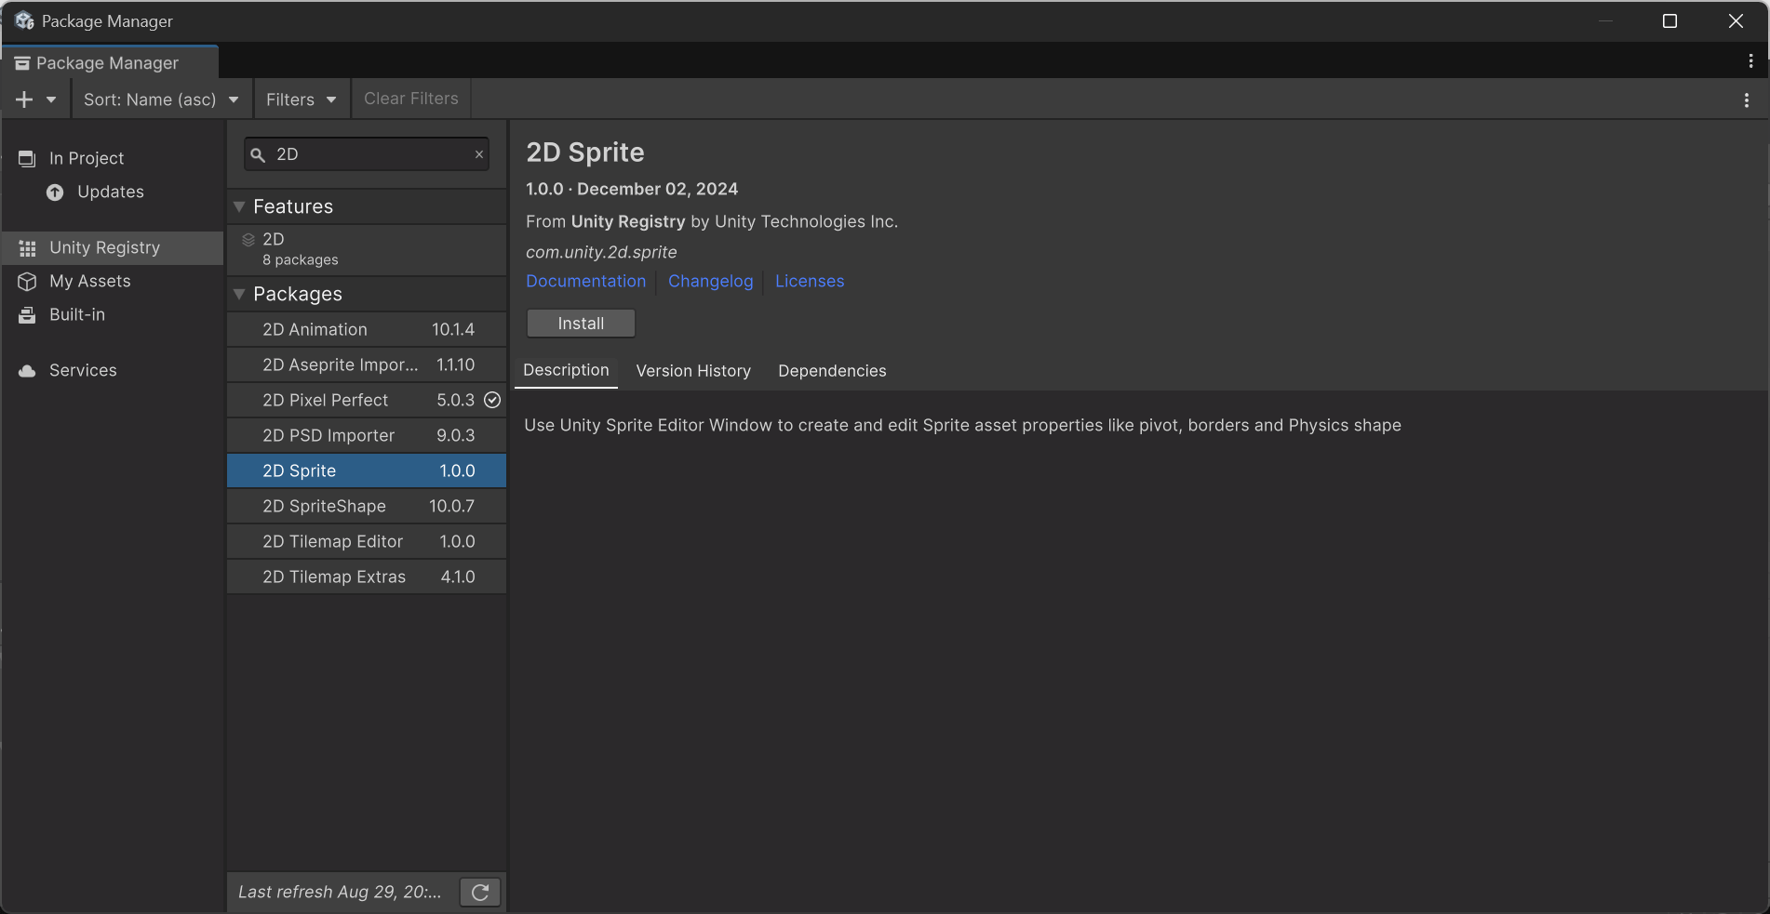Open the Sort: Name (asc) dropdown
Viewport: 1770px width, 914px height.
pyautogui.click(x=161, y=99)
